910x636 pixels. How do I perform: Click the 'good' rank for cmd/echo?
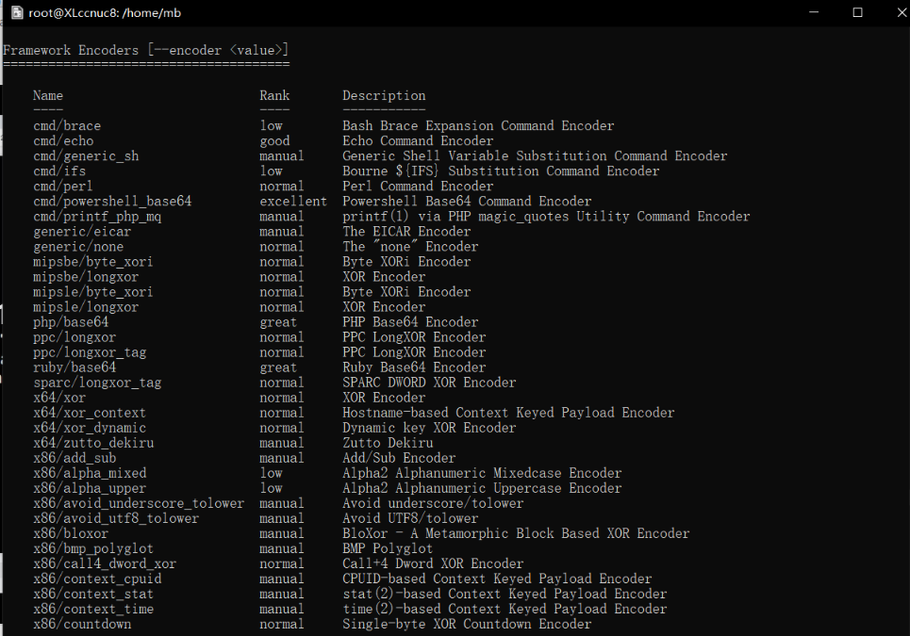pos(274,141)
